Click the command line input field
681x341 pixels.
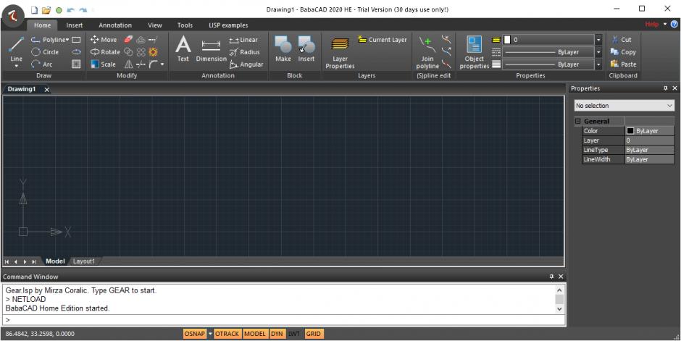284,320
